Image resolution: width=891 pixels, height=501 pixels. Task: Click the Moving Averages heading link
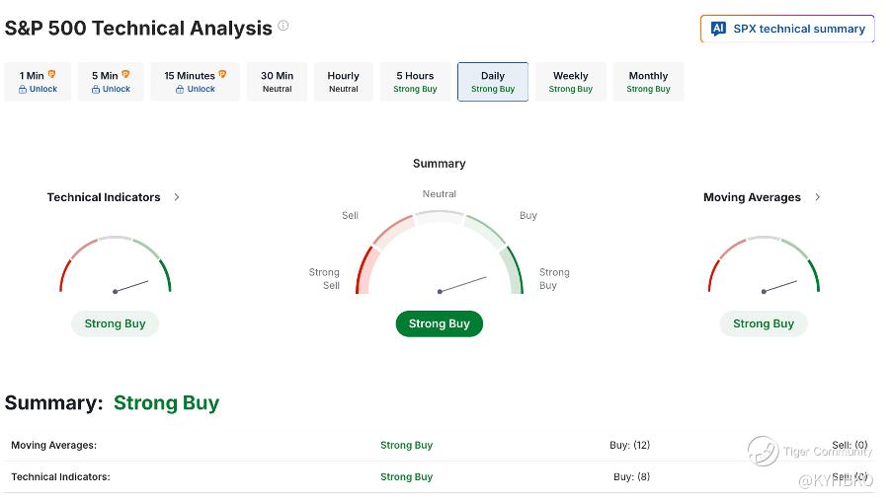[752, 197]
